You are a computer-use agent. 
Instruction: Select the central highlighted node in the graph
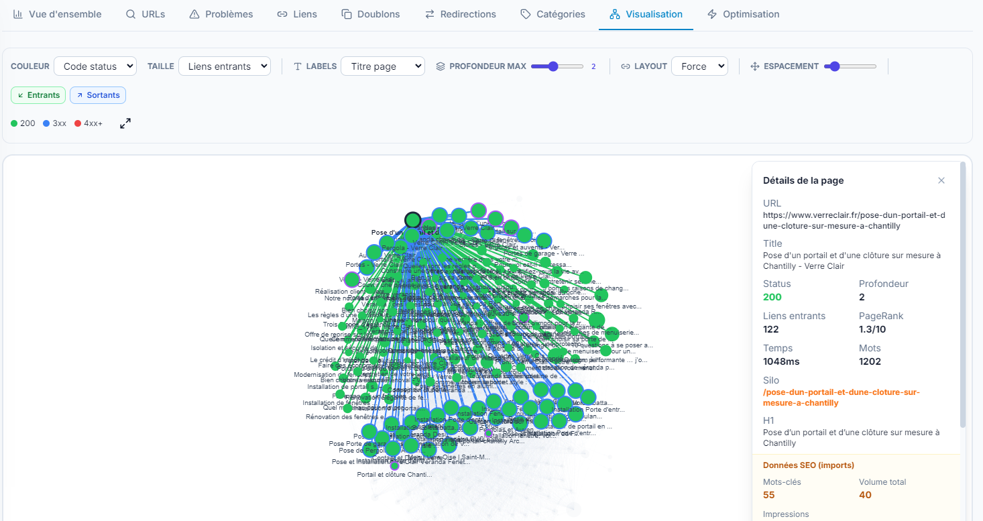click(x=412, y=219)
